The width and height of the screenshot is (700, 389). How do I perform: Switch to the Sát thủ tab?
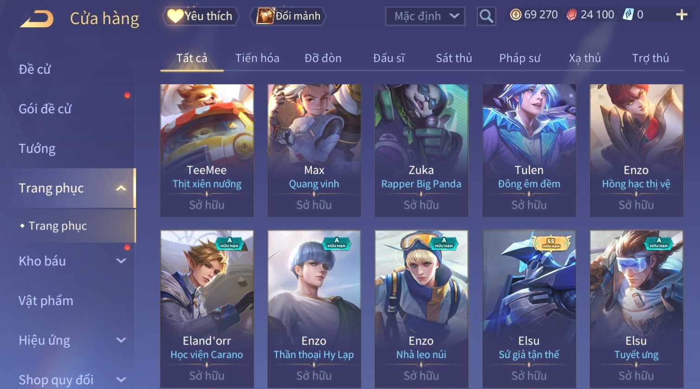(454, 58)
